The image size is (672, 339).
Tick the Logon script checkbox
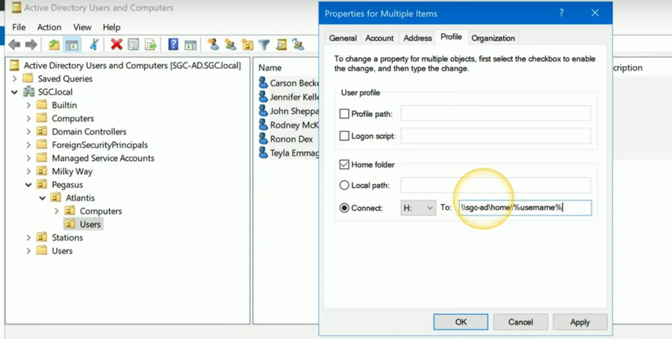point(344,136)
